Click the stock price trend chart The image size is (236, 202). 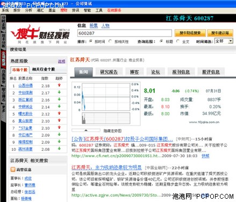coord(106,104)
